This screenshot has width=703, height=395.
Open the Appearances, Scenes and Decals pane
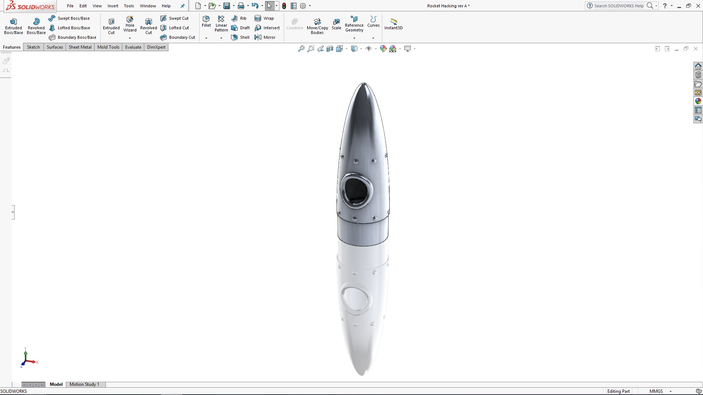[x=698, y=101]
